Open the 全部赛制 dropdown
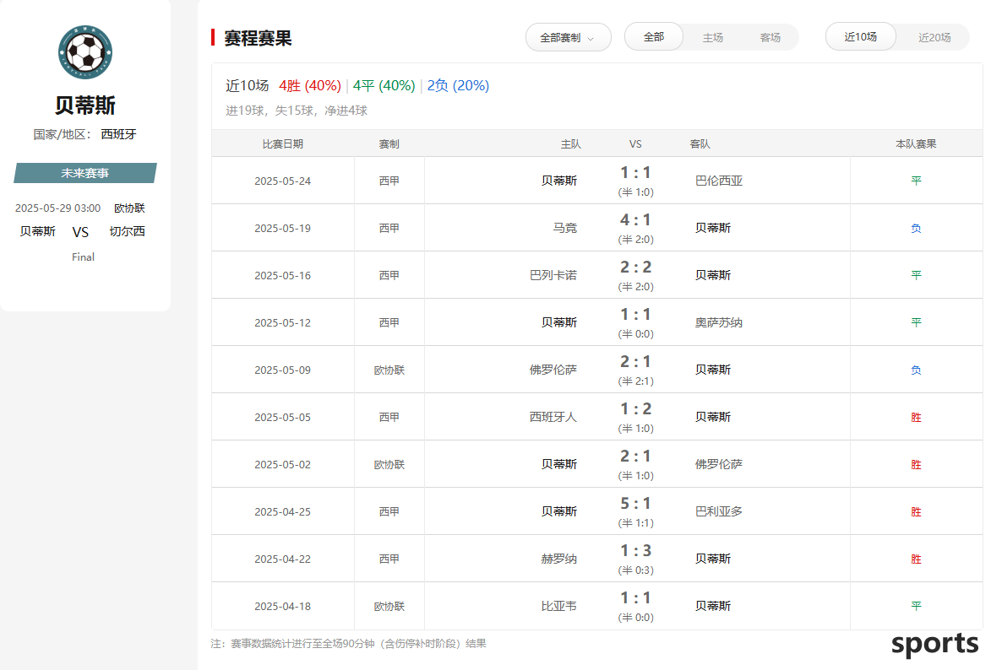Image resolution: width=991 pixels, height=670 pixels. coord(569,37)
